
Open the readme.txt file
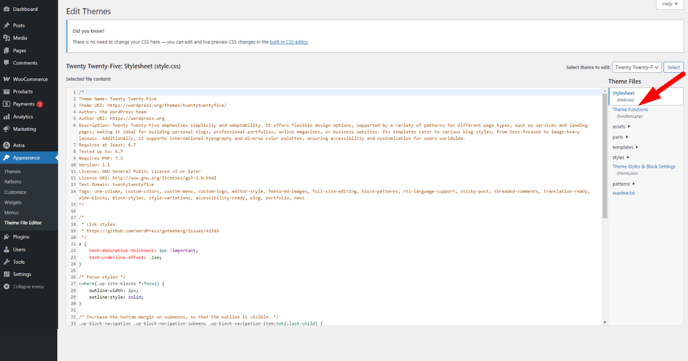coord(624,193)
